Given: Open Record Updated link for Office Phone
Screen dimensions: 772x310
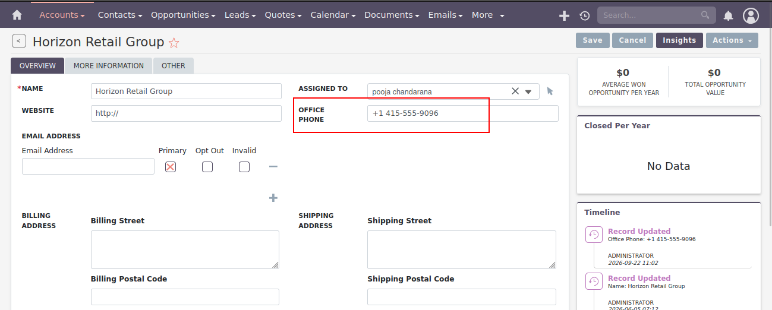Looking at the screenshot, I should pyautogui.click(x=639, y=231).
